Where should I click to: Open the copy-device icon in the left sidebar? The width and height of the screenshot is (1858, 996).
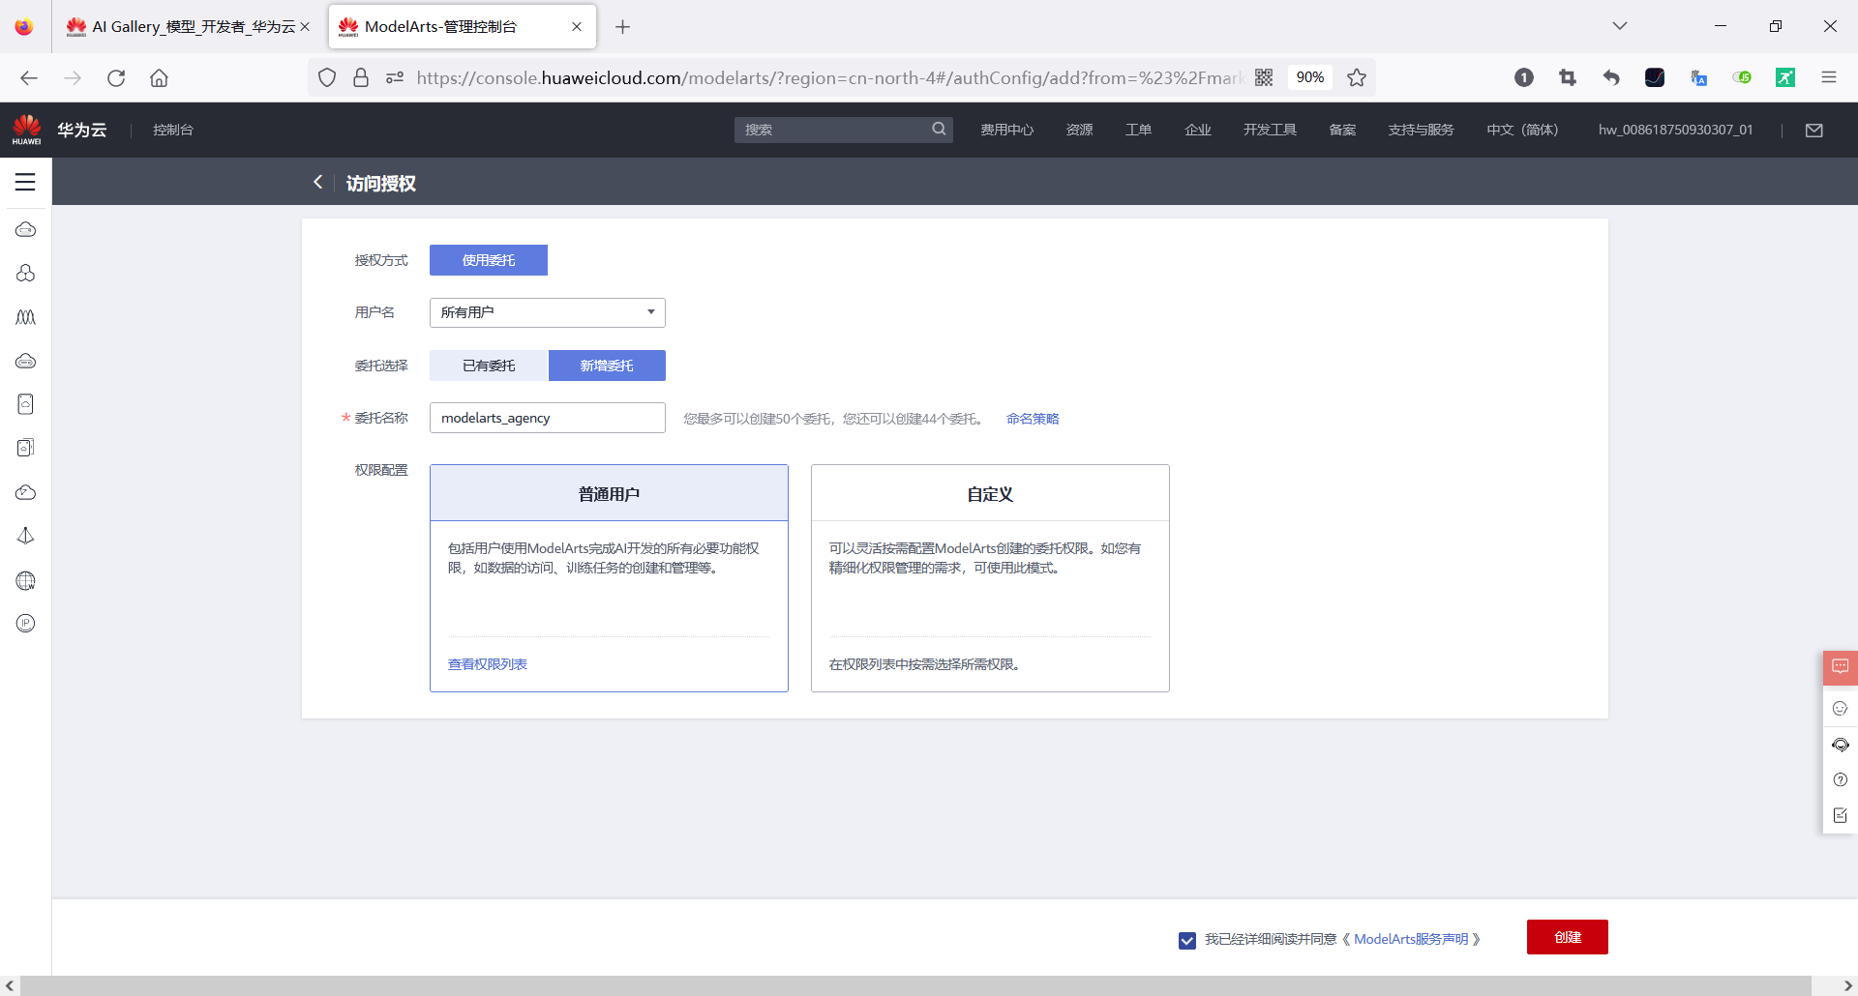click(x=26, y=448)
